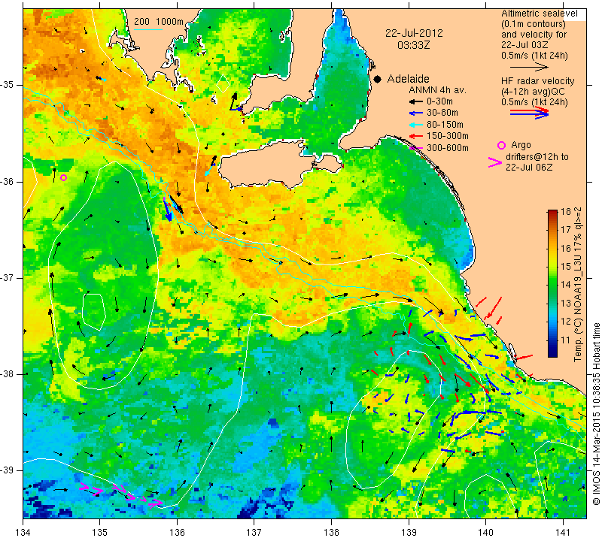Click the 'Argo' legend label
Viewport: 602px width, 541px height.
(521, 145)
